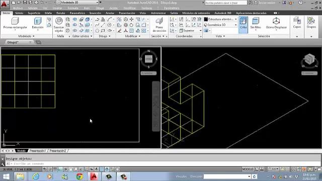This screenshot has width=322, height=181.
Task: Open the AutoCAD application menu button
Action: (x=5, y=5)
